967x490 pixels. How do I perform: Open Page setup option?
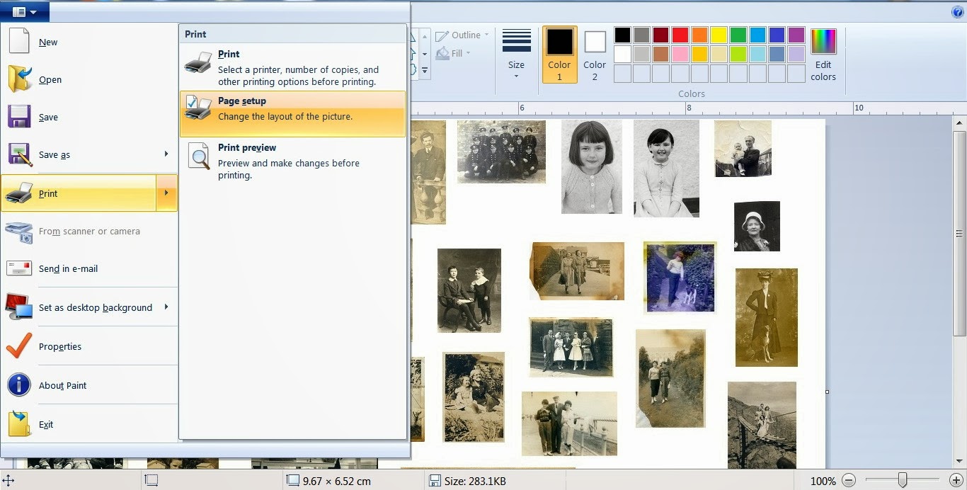293,113
